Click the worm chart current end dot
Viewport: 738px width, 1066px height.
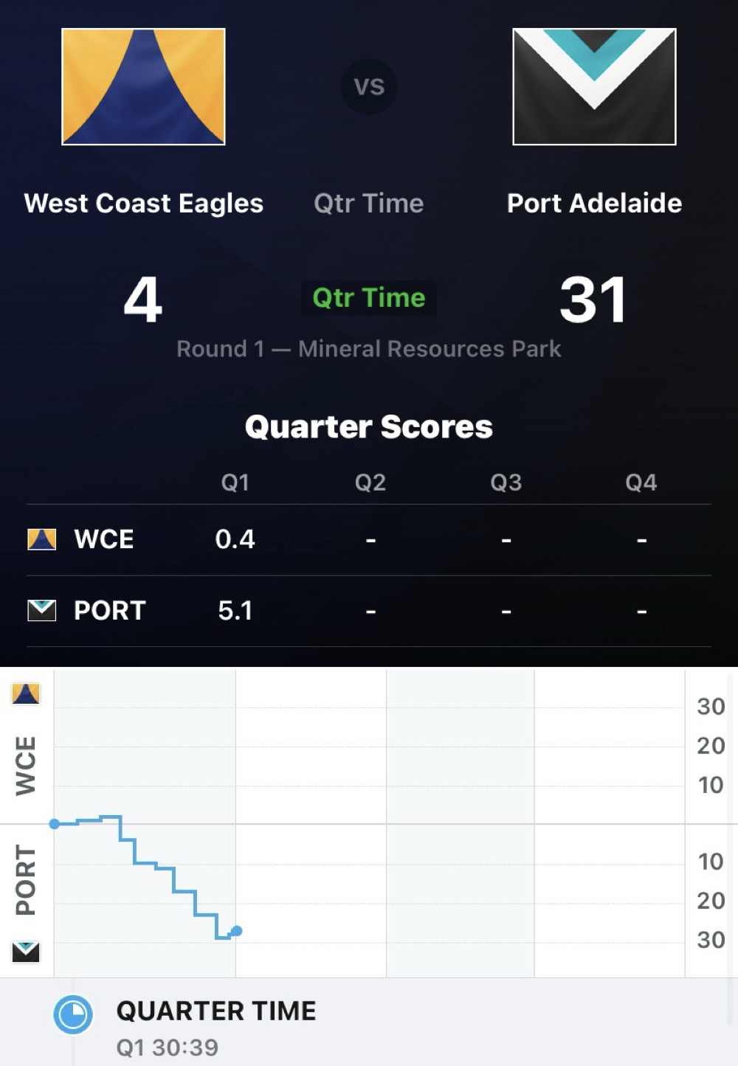click(x=236, y=931)
